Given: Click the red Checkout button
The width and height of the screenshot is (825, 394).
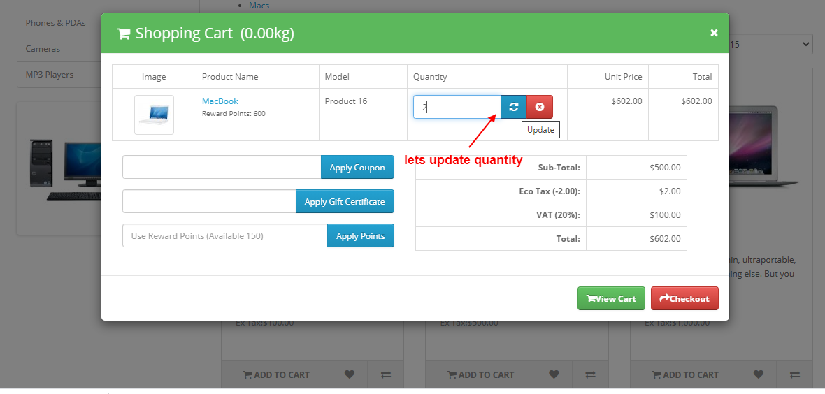Looking at the screenshot, I should point(684,298).
